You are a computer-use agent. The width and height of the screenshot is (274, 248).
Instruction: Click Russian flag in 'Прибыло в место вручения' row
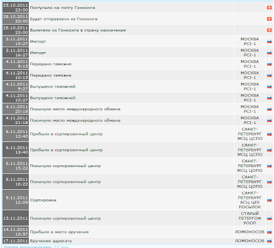coord(269,232)
